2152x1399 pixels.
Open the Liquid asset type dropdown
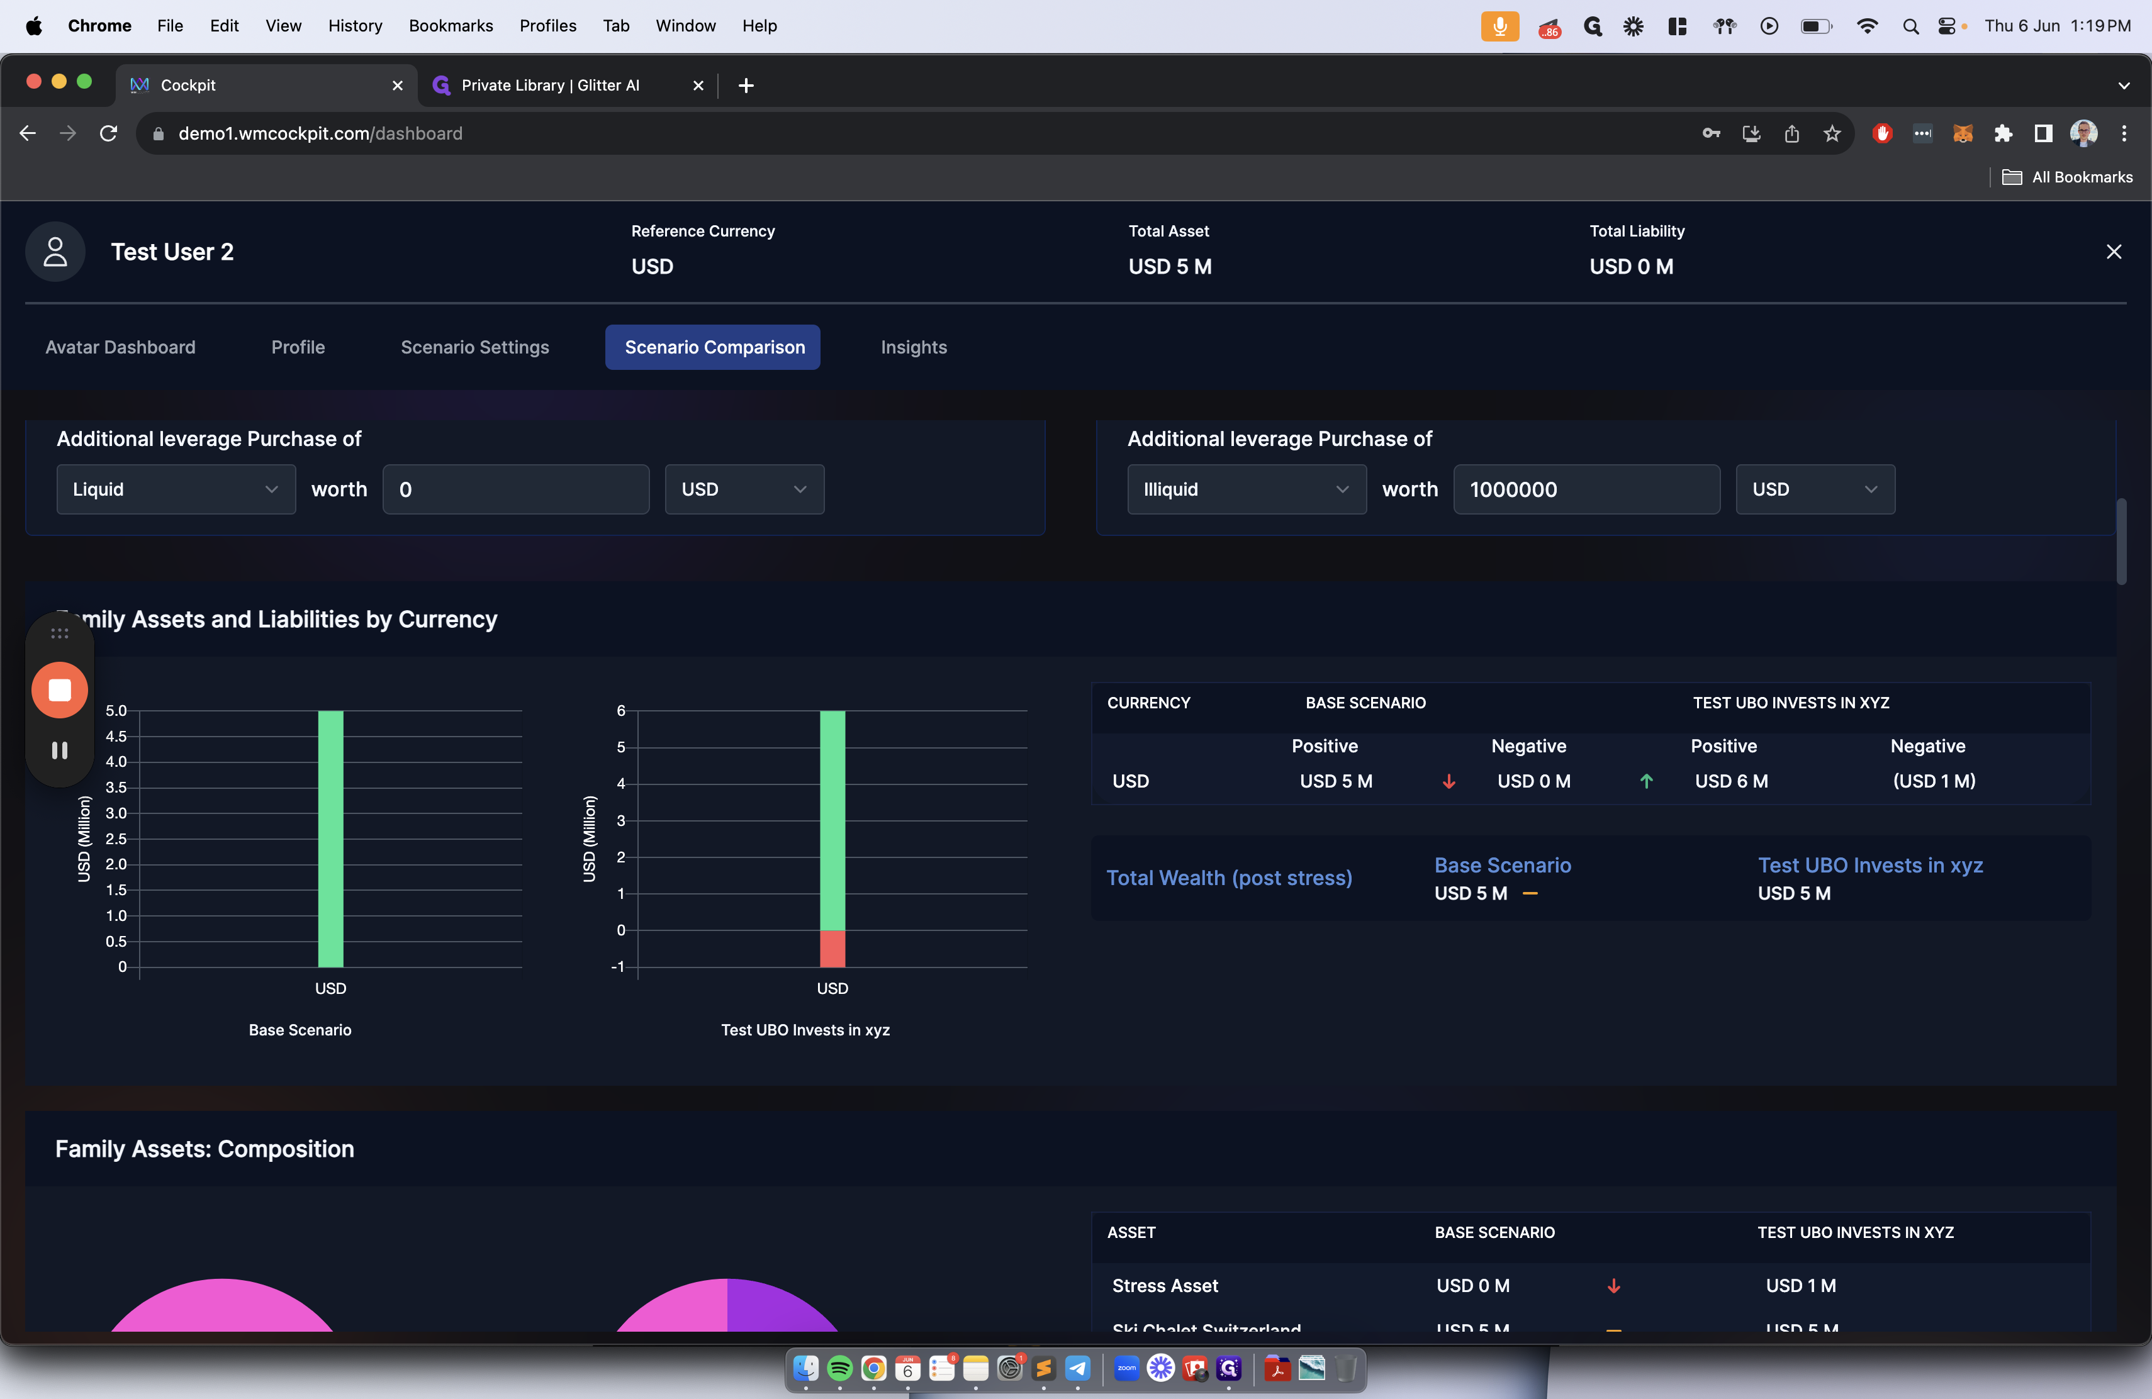(x=176, y=490)
